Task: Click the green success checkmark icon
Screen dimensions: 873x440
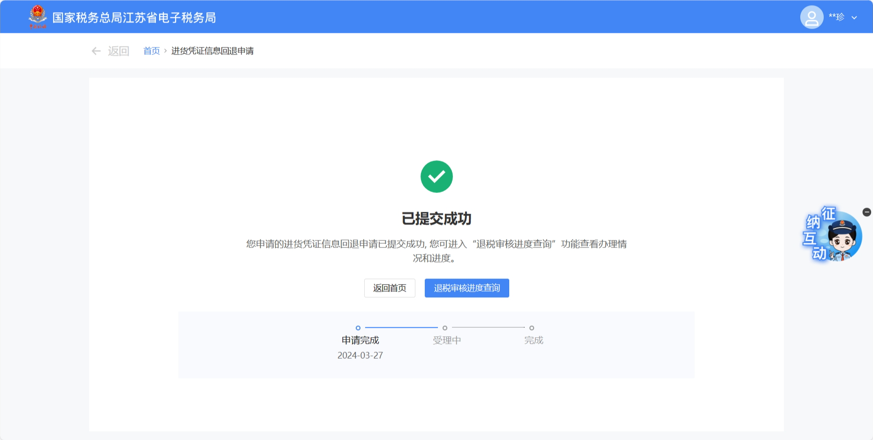Action: pyautogui.click(x=436, y=177)
